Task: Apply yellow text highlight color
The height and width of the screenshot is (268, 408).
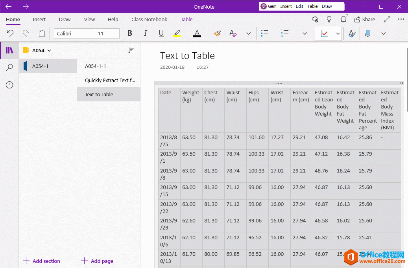Action: [177, 33]
